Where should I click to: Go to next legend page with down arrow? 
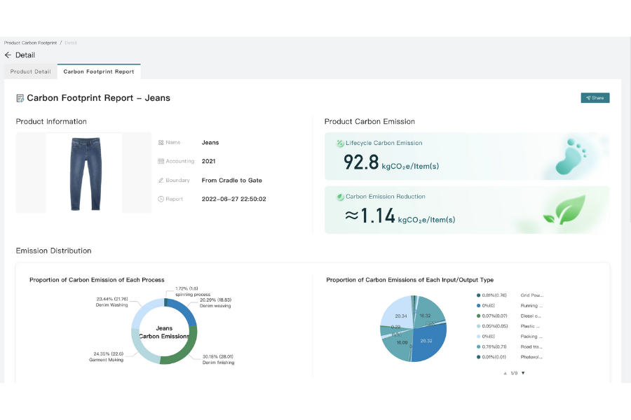pos(523,373)
